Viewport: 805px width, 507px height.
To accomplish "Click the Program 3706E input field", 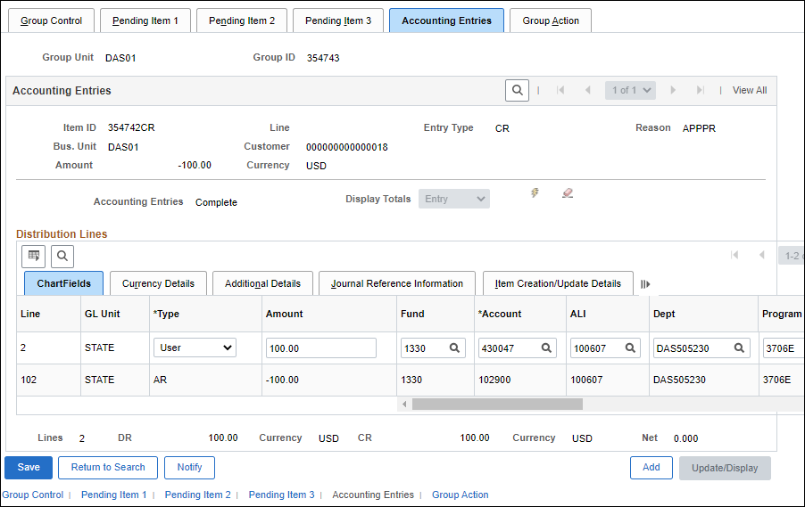I will coord(784,348).
